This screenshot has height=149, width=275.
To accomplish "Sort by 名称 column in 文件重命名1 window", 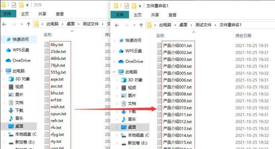I will pyautogui.click(x=160, y=36).
